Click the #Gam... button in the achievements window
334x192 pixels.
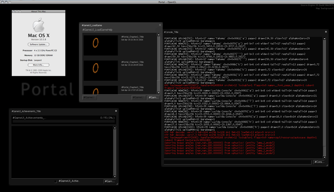[x=110, y=181]
